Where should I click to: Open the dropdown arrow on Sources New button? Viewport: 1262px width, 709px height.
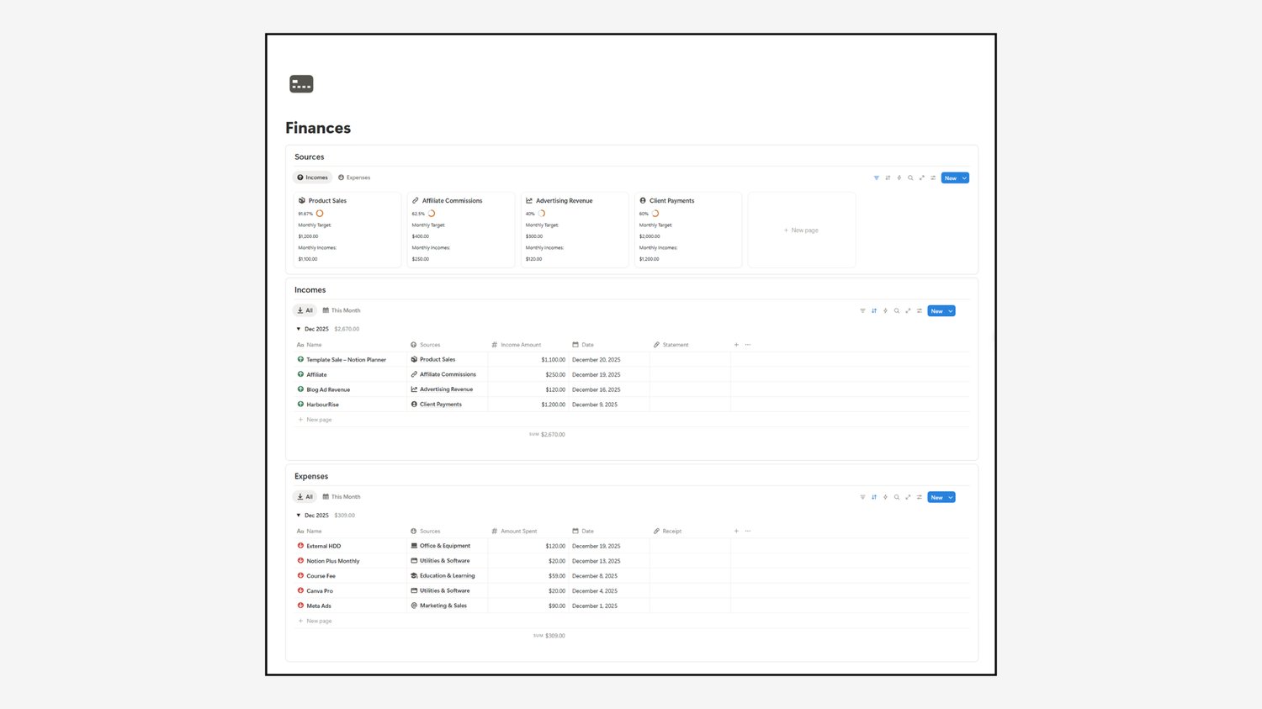coord(965,178)
